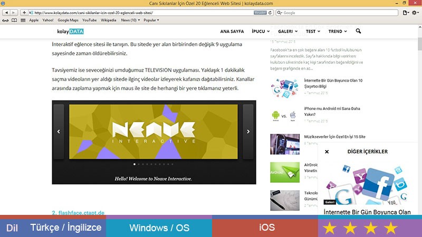Open the Reader view button
Viewport: 422px width, 237px height.
pos(260,13)
